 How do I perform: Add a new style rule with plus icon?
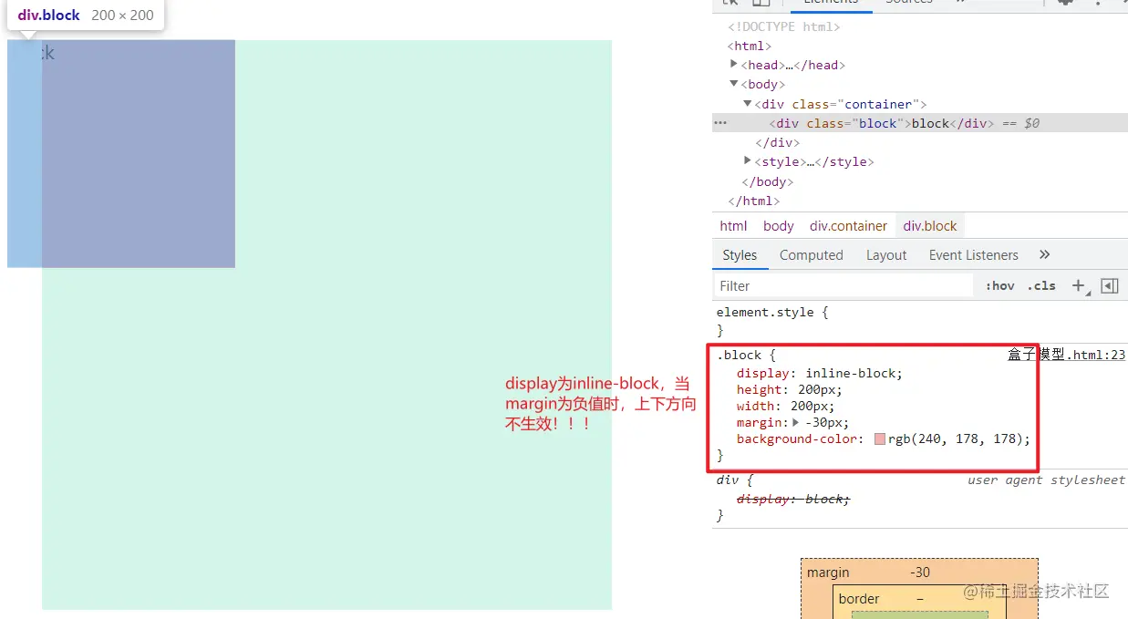pos(1079,285)
